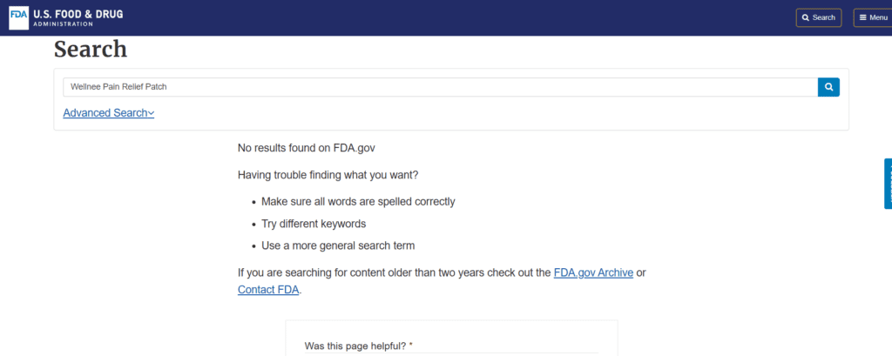Click the Search page heading

point(91,50)
